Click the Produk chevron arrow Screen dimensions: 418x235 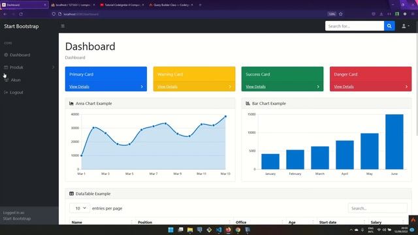(53, 67)
